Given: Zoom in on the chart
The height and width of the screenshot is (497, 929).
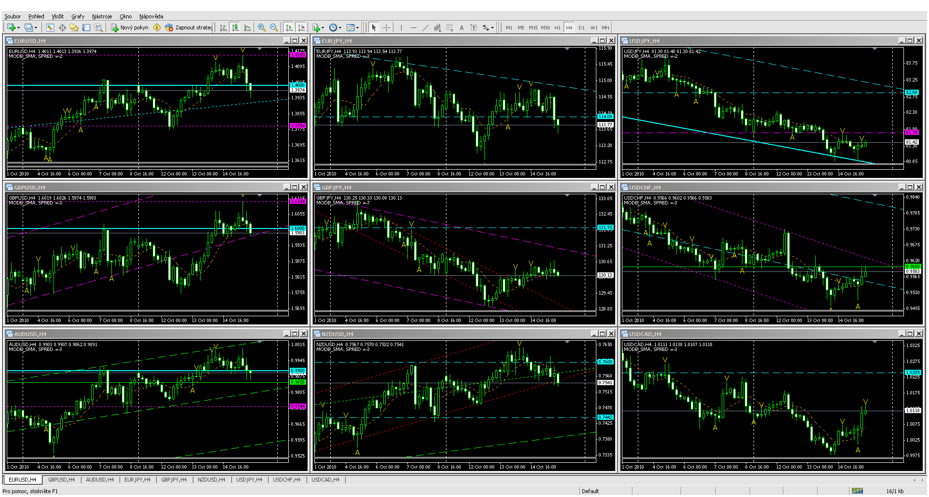Looking at the screenshot, I should click(x=261, y=27).
